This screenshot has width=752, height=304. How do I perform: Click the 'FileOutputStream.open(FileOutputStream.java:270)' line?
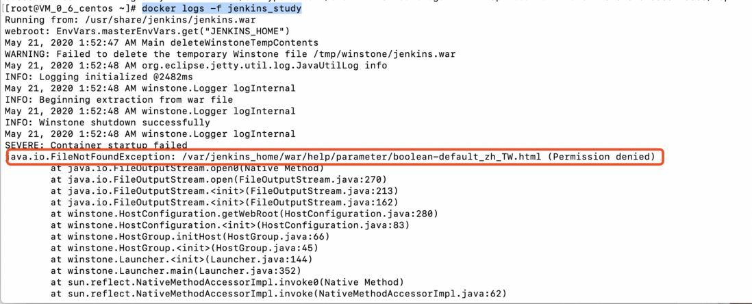click(x=218, y=180)
